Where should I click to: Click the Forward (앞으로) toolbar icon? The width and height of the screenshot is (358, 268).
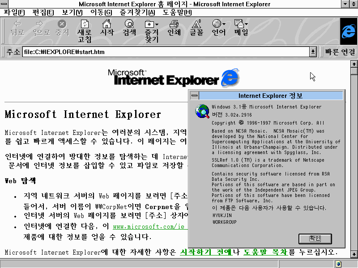point(40,24)
